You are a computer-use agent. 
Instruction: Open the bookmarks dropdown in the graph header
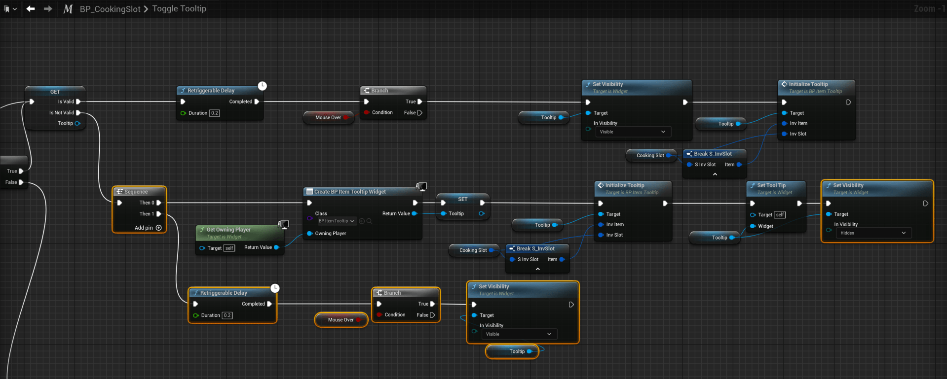[10, 9]
